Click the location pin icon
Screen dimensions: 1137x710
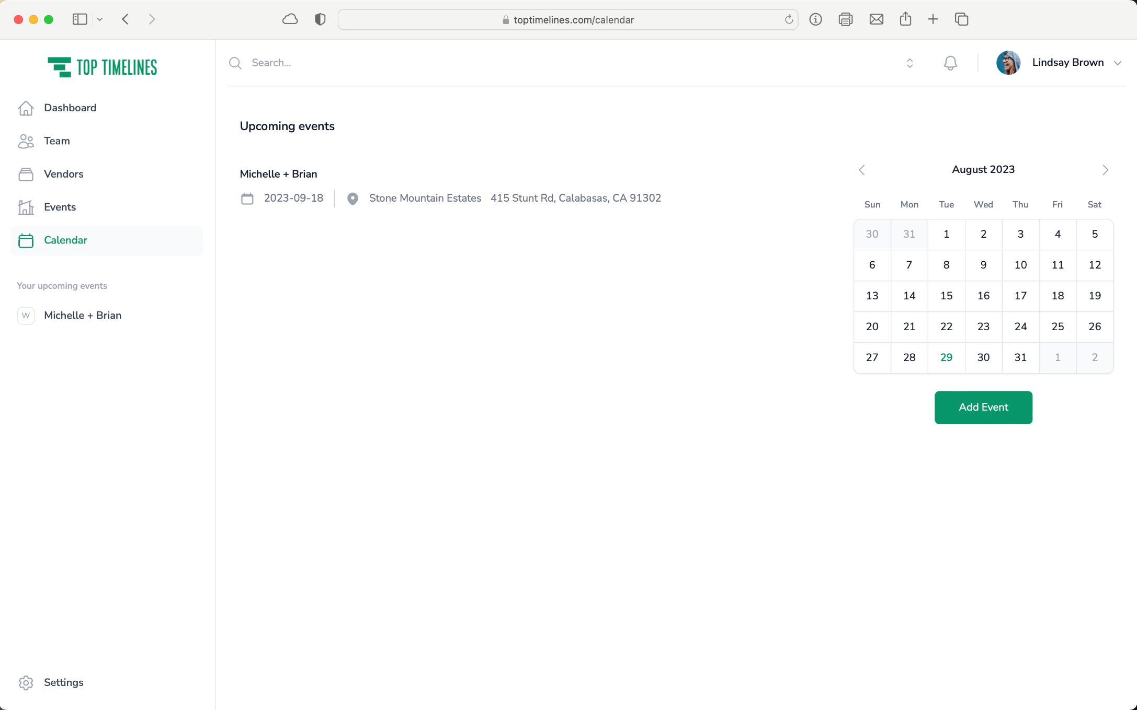pos(353,199)
